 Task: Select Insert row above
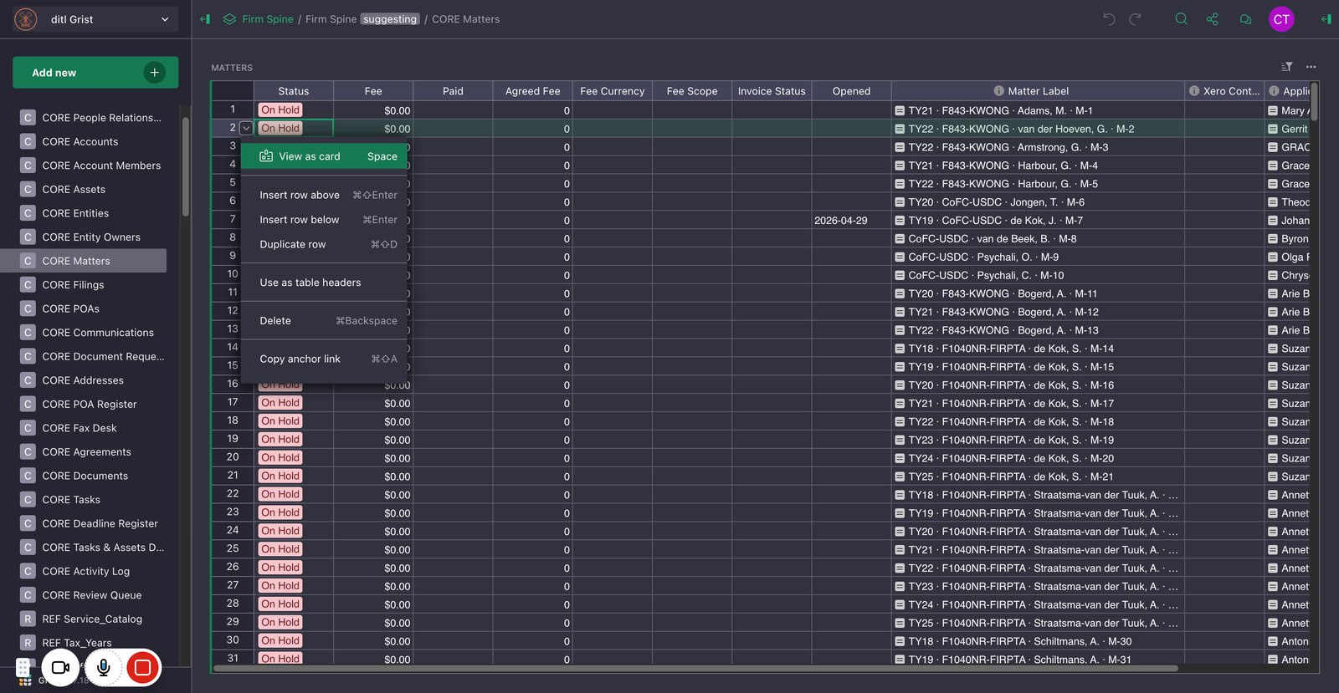click(x=325, y=195)
